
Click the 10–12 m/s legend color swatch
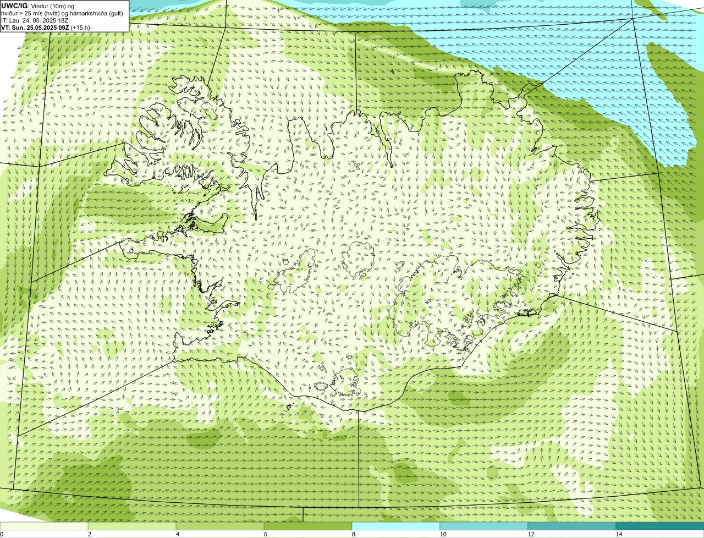coord(484,526)
